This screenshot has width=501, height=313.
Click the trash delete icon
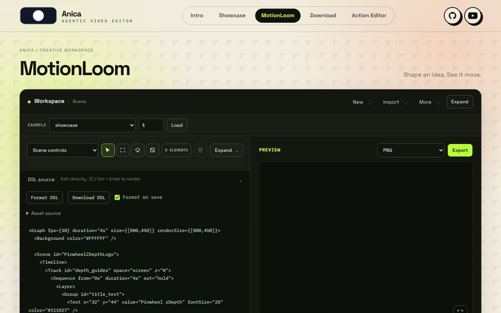tap(200, 150)
